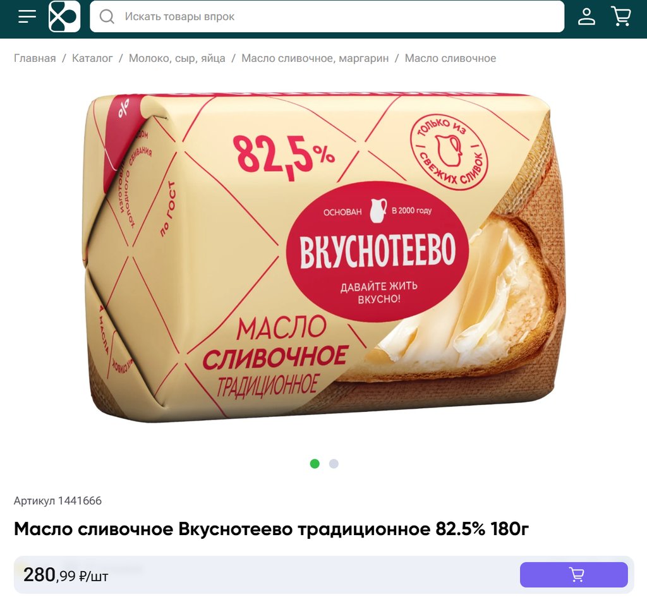Select the first green carousel dot
647x597 pixels.
tap(315, 464)
